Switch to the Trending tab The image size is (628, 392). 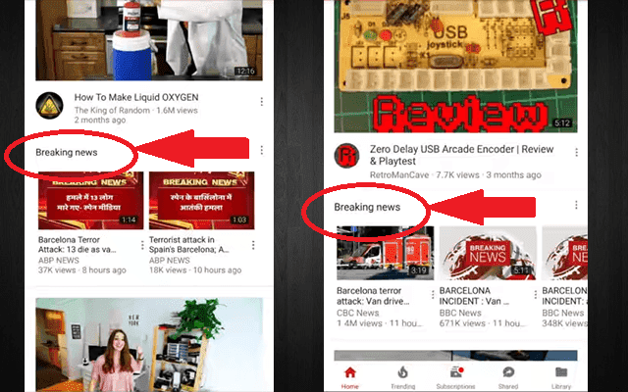point(402,378)
